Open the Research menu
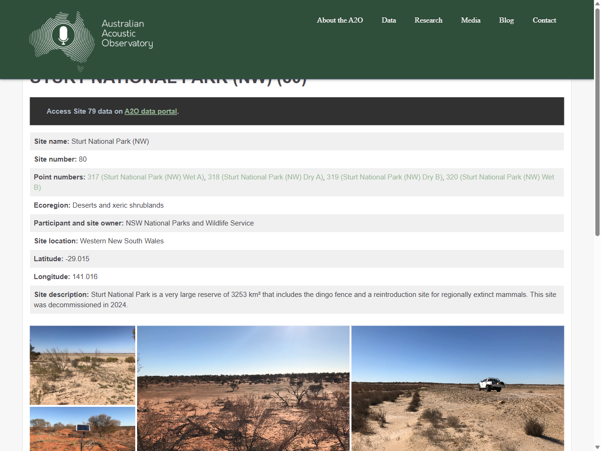Screen dimensions: 601x451 coord(428,20)
